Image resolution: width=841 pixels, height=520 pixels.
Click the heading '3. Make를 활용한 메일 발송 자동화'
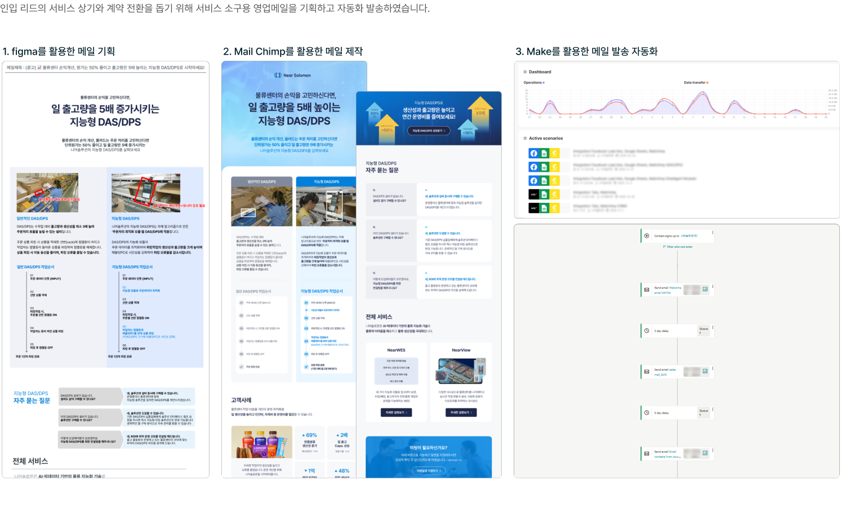(x=586, y=51)
